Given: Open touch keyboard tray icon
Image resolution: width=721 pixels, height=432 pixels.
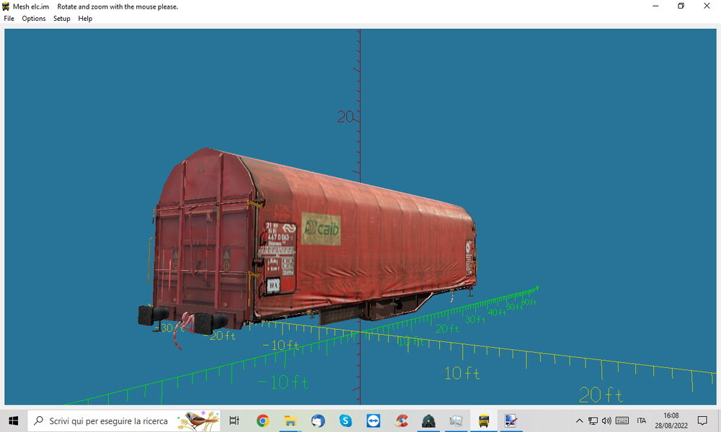Looking at the screenshot, I should 622,420.
